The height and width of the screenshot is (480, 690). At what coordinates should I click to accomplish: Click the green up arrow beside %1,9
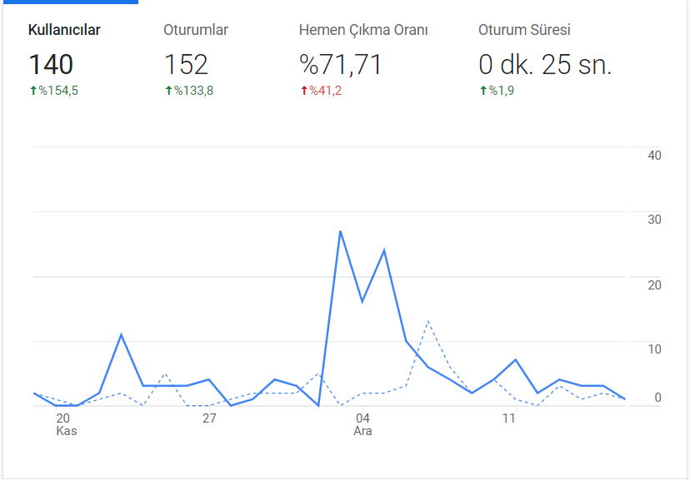pos(483,91)
